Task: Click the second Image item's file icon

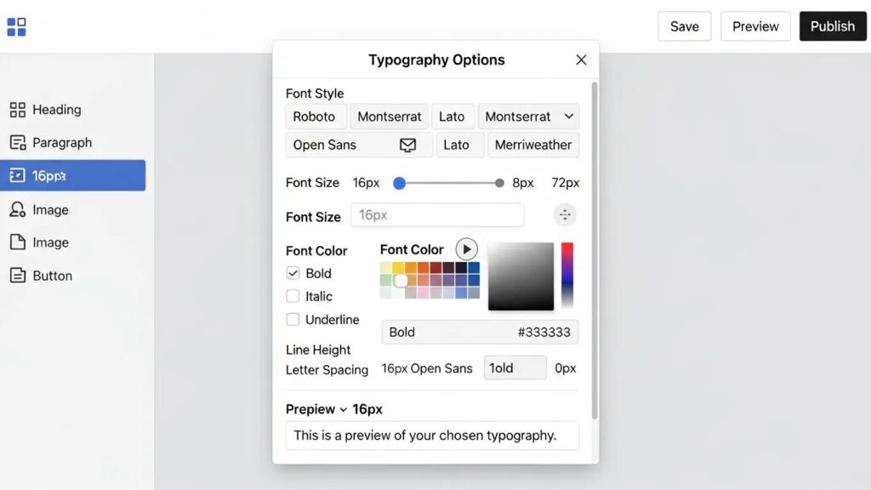Action: [17, 242]
